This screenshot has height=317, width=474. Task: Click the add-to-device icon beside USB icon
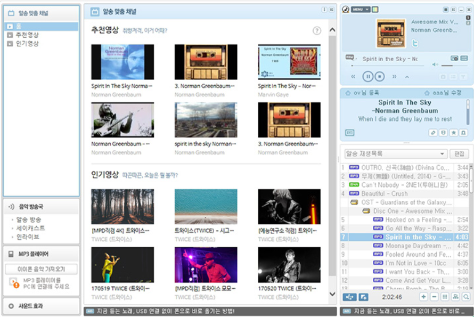pyautogui.click(x=363, y=297)
